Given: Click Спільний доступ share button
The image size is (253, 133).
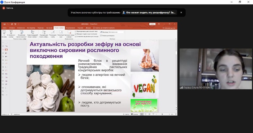Looking at the screenshot, I should coord(169,28).
